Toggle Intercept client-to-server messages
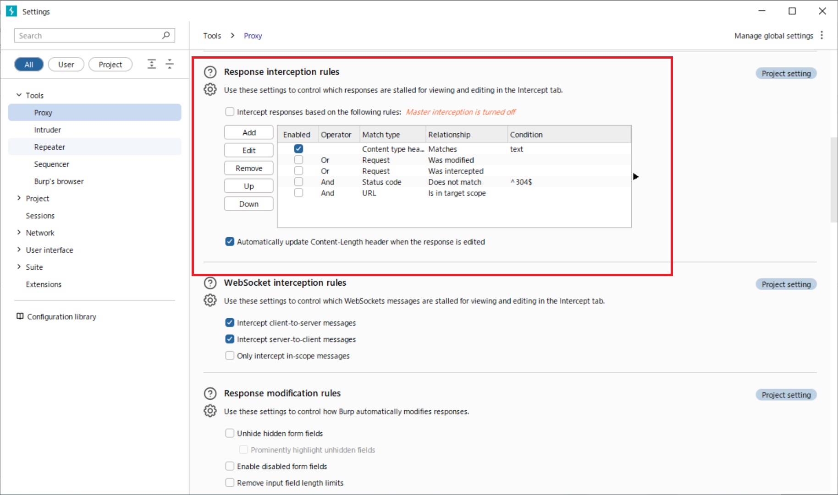Viewport: 838px width, 495px height. click(x=230, y=323)
